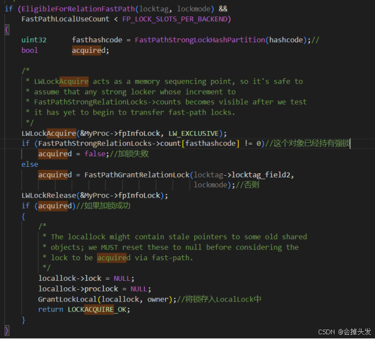
Task: Click the word MUST in the comment
Action: [x=109, y=247]
